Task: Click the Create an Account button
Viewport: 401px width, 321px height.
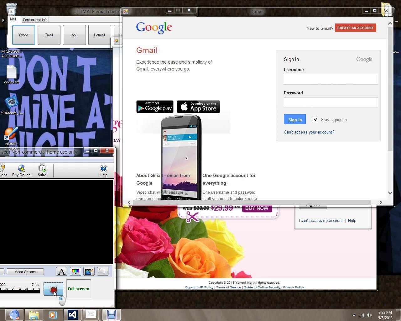Action: pos(355,28)
